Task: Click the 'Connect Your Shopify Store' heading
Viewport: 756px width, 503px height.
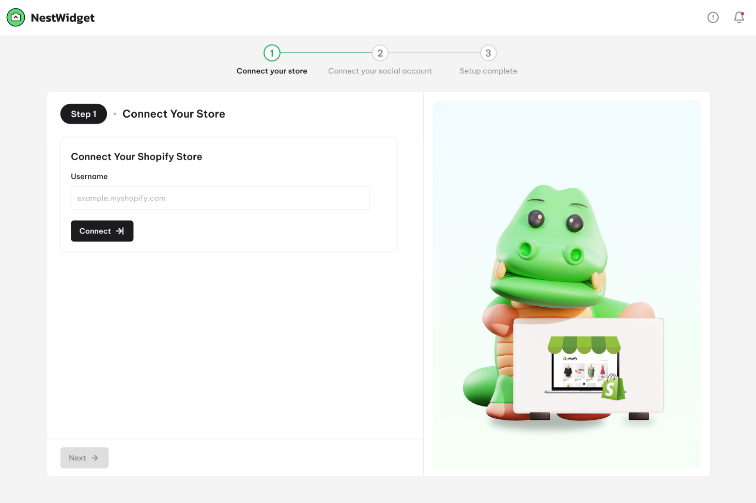Action: pyautogui.click(x=136, y=156)
